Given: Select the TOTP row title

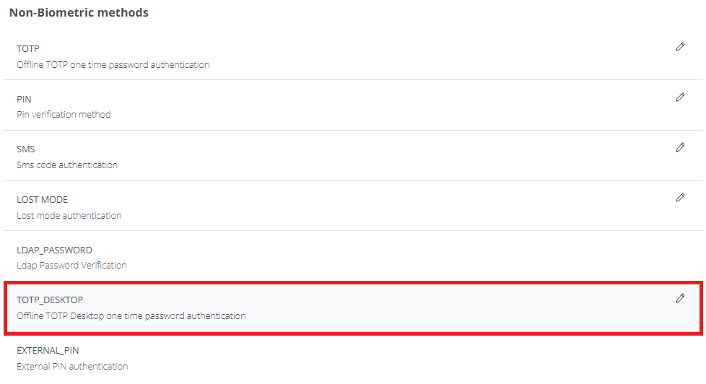Looking at the screenshot, I should (28, 49).
